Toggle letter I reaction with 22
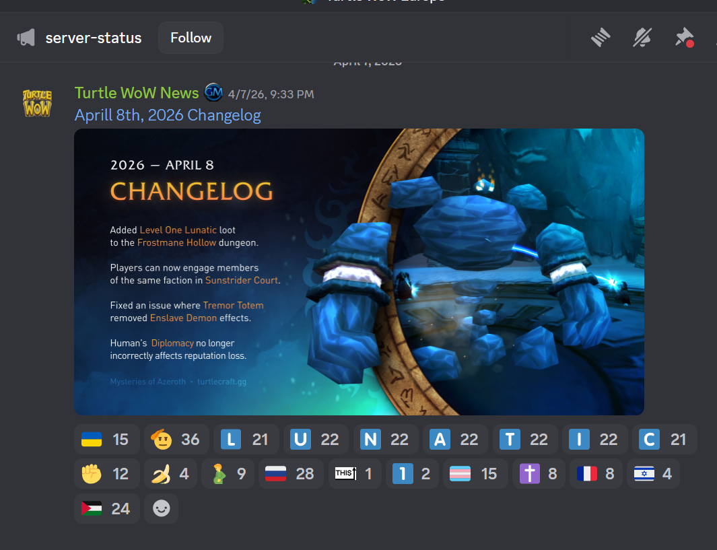This screenshot has width=717, height=550. pos(595,440)
